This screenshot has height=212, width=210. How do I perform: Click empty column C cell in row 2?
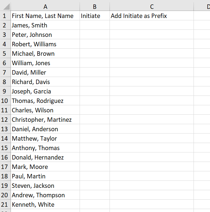point(152,25)
